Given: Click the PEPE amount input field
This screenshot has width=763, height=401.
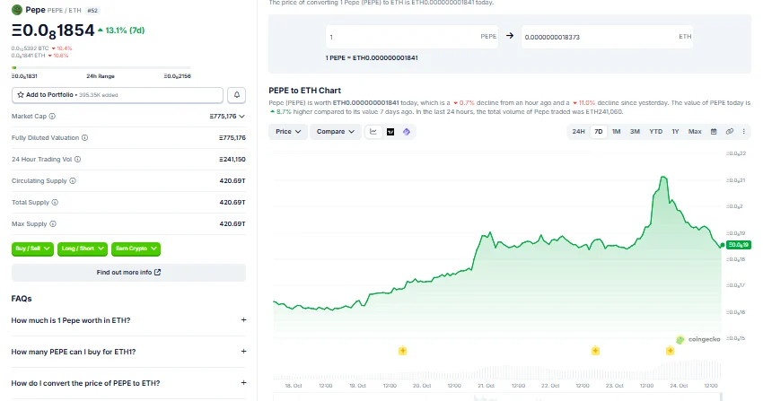Looking at the screenshot, I should point(412,37).
